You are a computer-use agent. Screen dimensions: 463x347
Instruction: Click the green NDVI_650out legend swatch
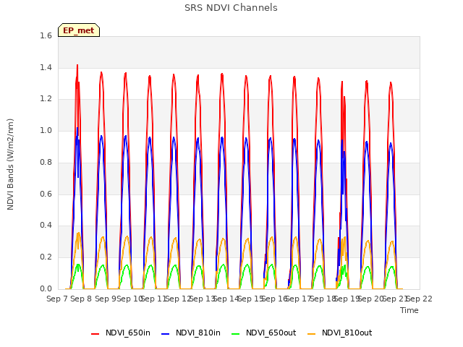(236, 334)
